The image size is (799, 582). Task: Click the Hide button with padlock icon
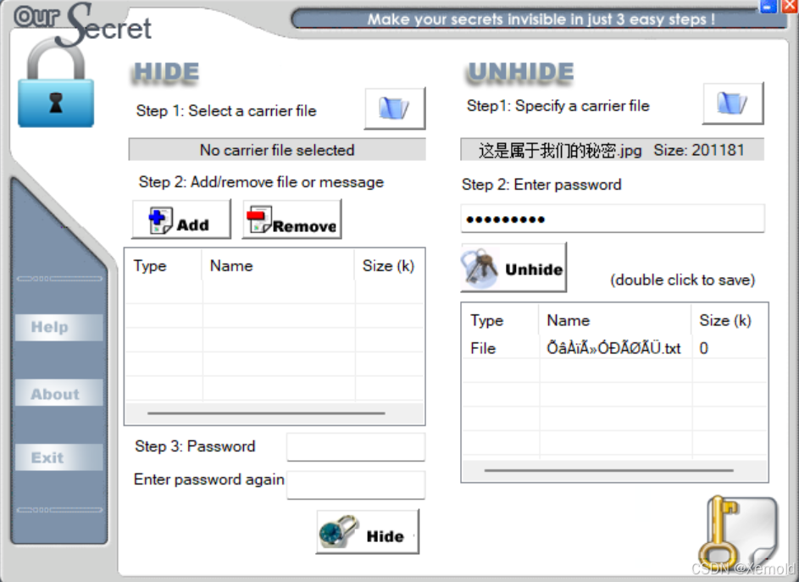[x=368, y=532]
